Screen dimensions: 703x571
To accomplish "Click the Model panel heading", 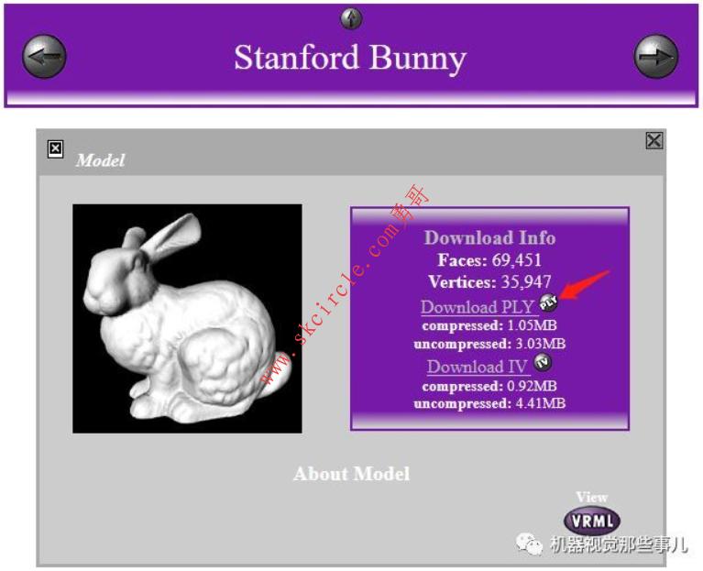I will (x=100, y=160).
